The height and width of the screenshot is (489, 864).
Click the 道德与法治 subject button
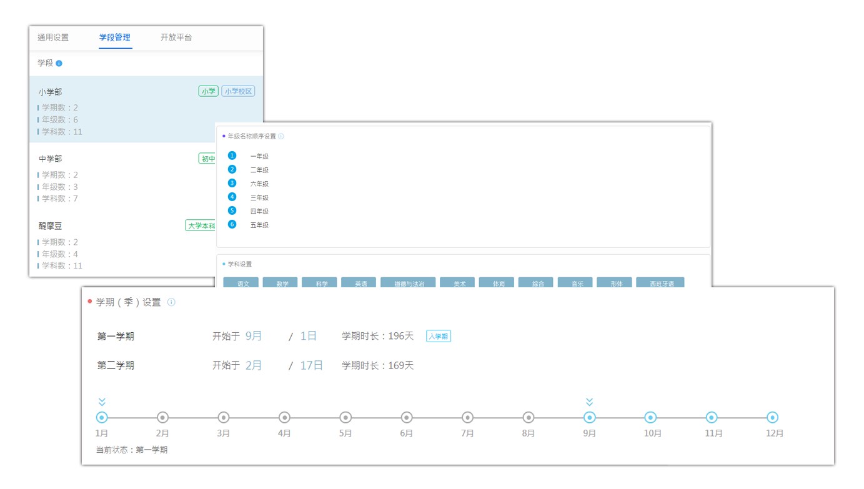(407, 283)
